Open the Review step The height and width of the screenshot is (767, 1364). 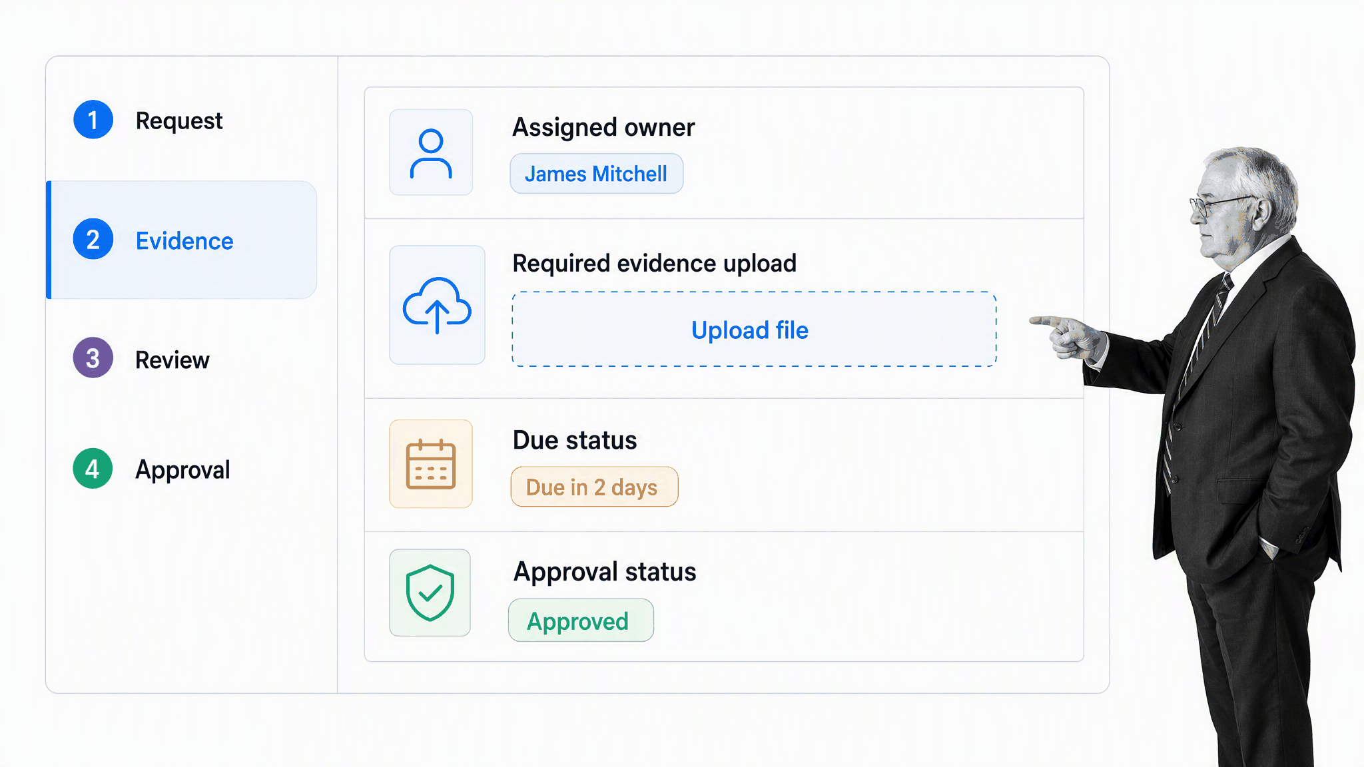point(172,360)
